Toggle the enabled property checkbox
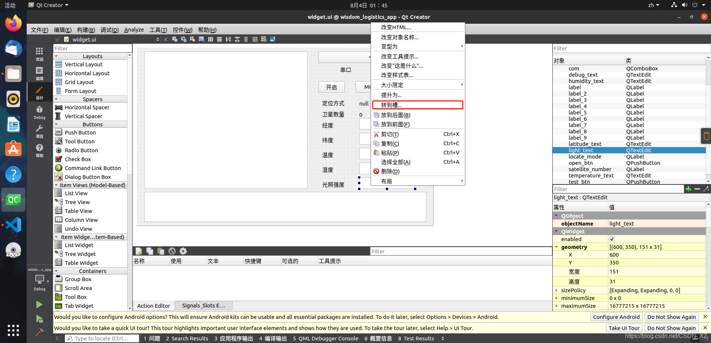The width and height of the screenshot is (711, 343). [x=612, y=239]
